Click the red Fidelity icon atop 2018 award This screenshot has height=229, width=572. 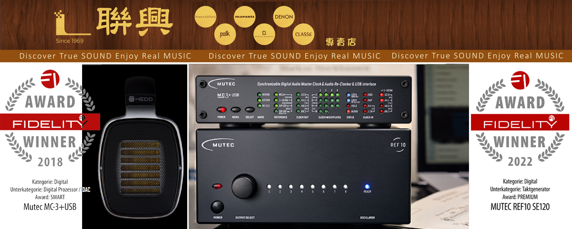pyautogui.click(x=50, y=79)
